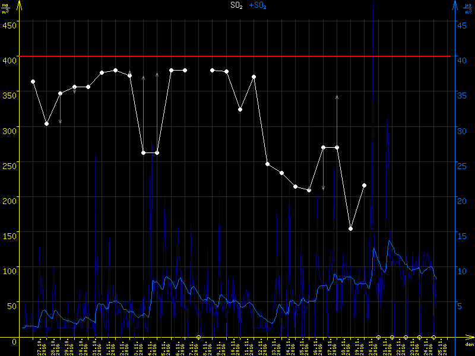Image resolution: width=475 pixels, height=356 pixels.
Task: Click the 45 label on the right axis
Action: point(461,25)
